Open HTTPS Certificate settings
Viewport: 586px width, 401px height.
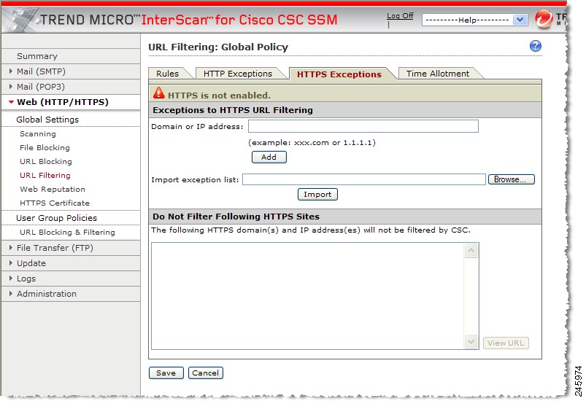[x=55, y=203]
